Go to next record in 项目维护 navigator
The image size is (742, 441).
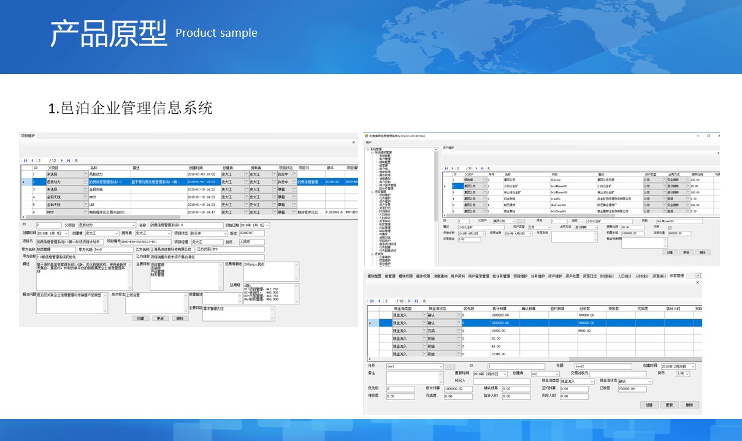click(x=62, y=160)
